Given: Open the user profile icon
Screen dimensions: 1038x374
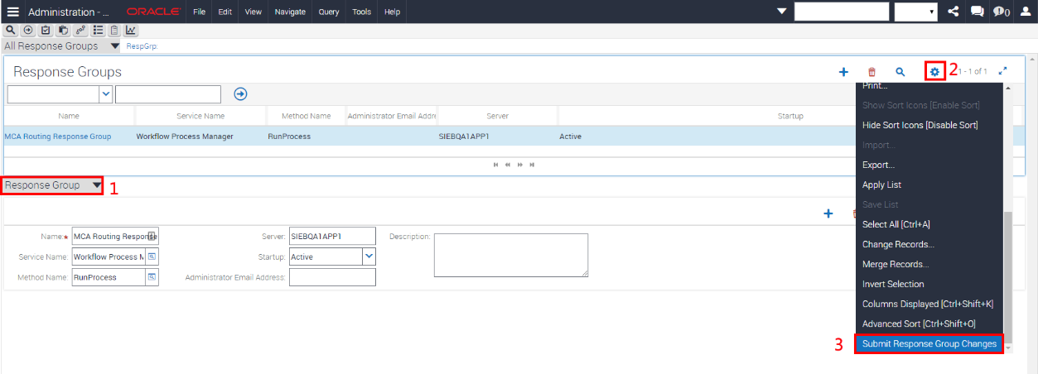Looking at the screenshot, I should click(1025, 12).
